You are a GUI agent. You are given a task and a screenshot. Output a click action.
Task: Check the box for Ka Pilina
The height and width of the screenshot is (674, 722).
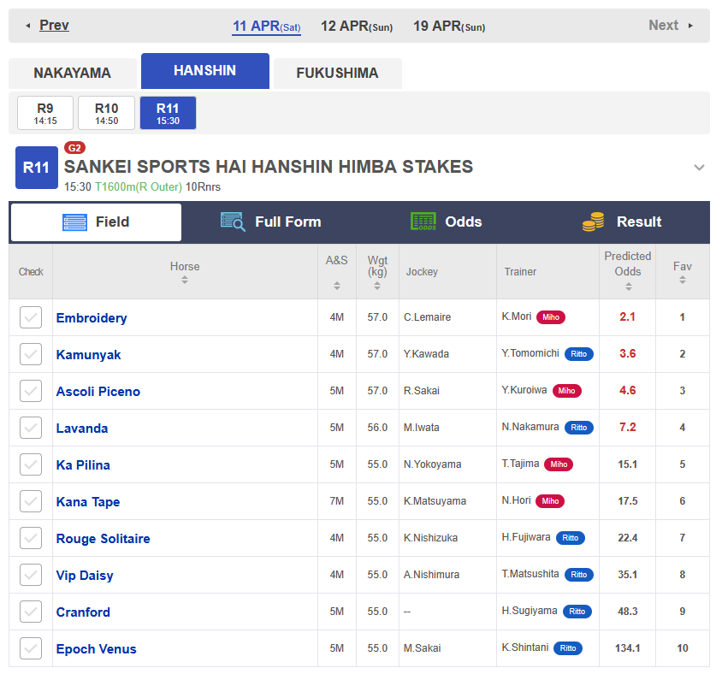31,464
